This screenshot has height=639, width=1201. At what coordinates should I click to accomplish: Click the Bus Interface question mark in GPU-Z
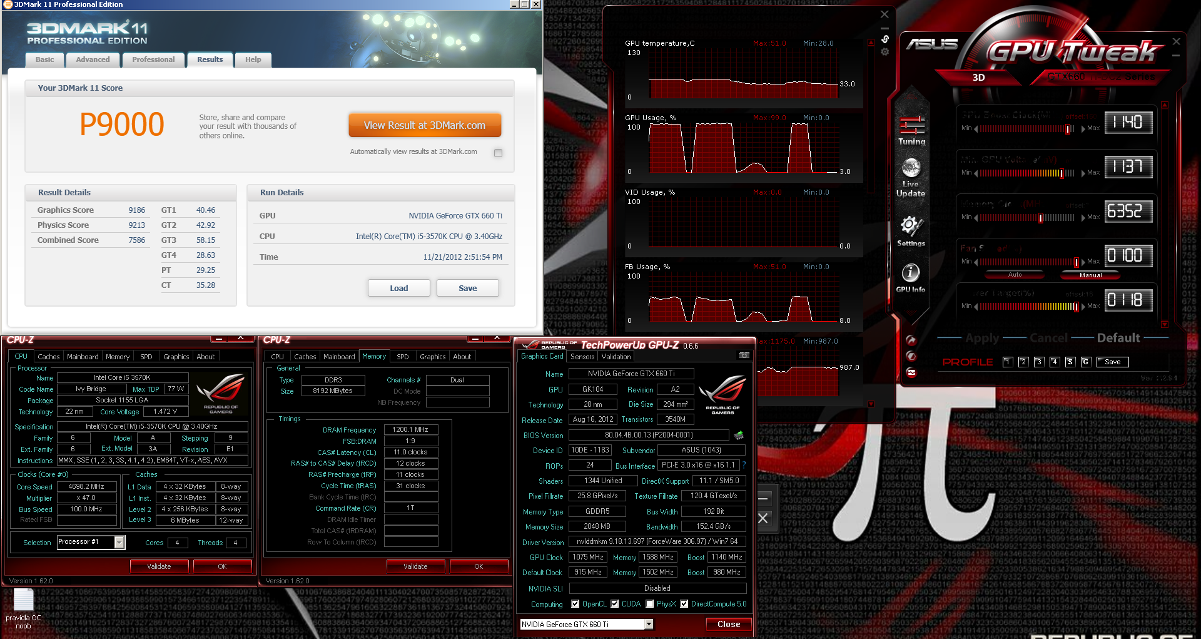tap(744, 465)
